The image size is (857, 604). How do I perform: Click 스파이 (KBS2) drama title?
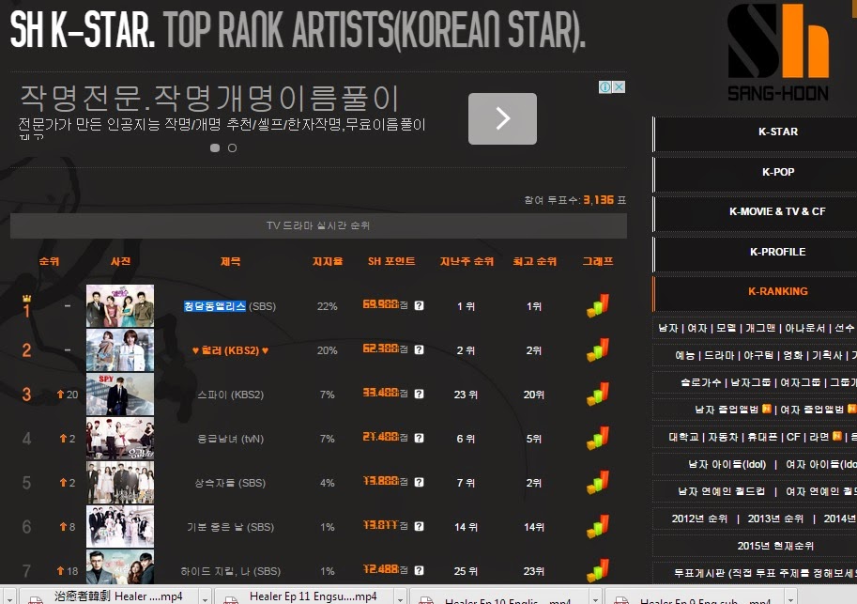point(230,395)
